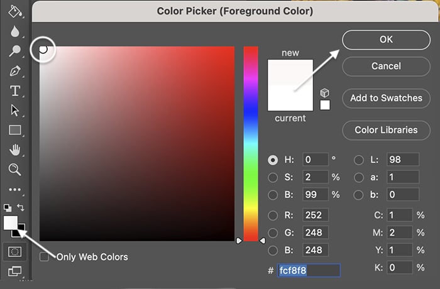Select the Lab b radio button
The height and width of the screenshot is (289, 440).
[359, 195]
